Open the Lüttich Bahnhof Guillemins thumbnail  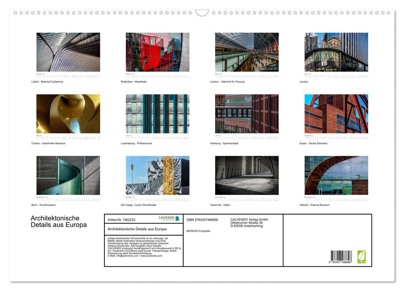click(x=67, y=52)
